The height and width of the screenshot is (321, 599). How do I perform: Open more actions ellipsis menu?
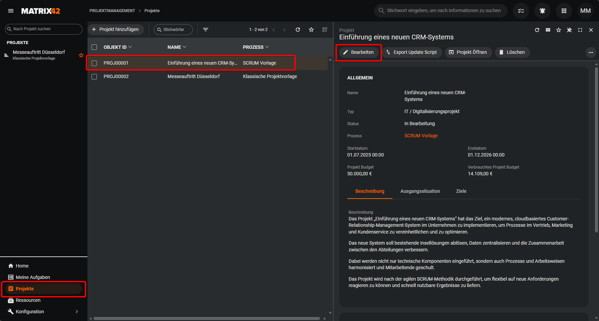click(591, 52)
